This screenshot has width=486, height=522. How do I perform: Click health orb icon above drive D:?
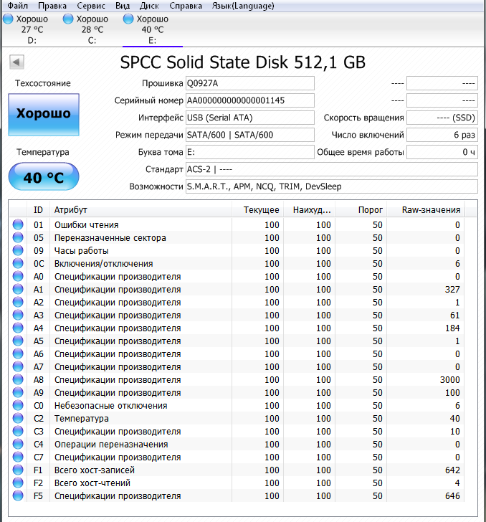click(x=8, y=19)
